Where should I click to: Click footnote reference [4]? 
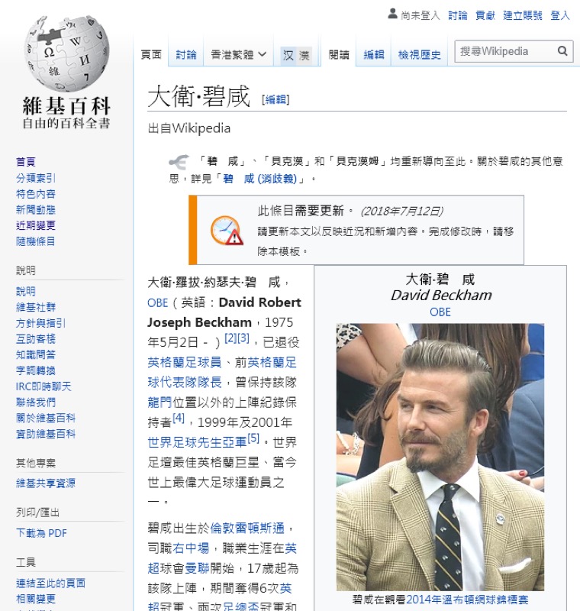(179, 418)
